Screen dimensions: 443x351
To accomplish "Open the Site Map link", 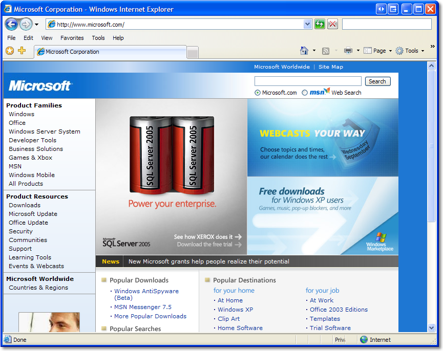I will 330,67.
